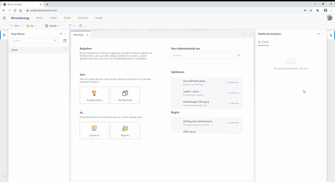Expand the Kaydet dropdown arrow
The height and width of the screenshot is (182, 335).
coord(59,26)
